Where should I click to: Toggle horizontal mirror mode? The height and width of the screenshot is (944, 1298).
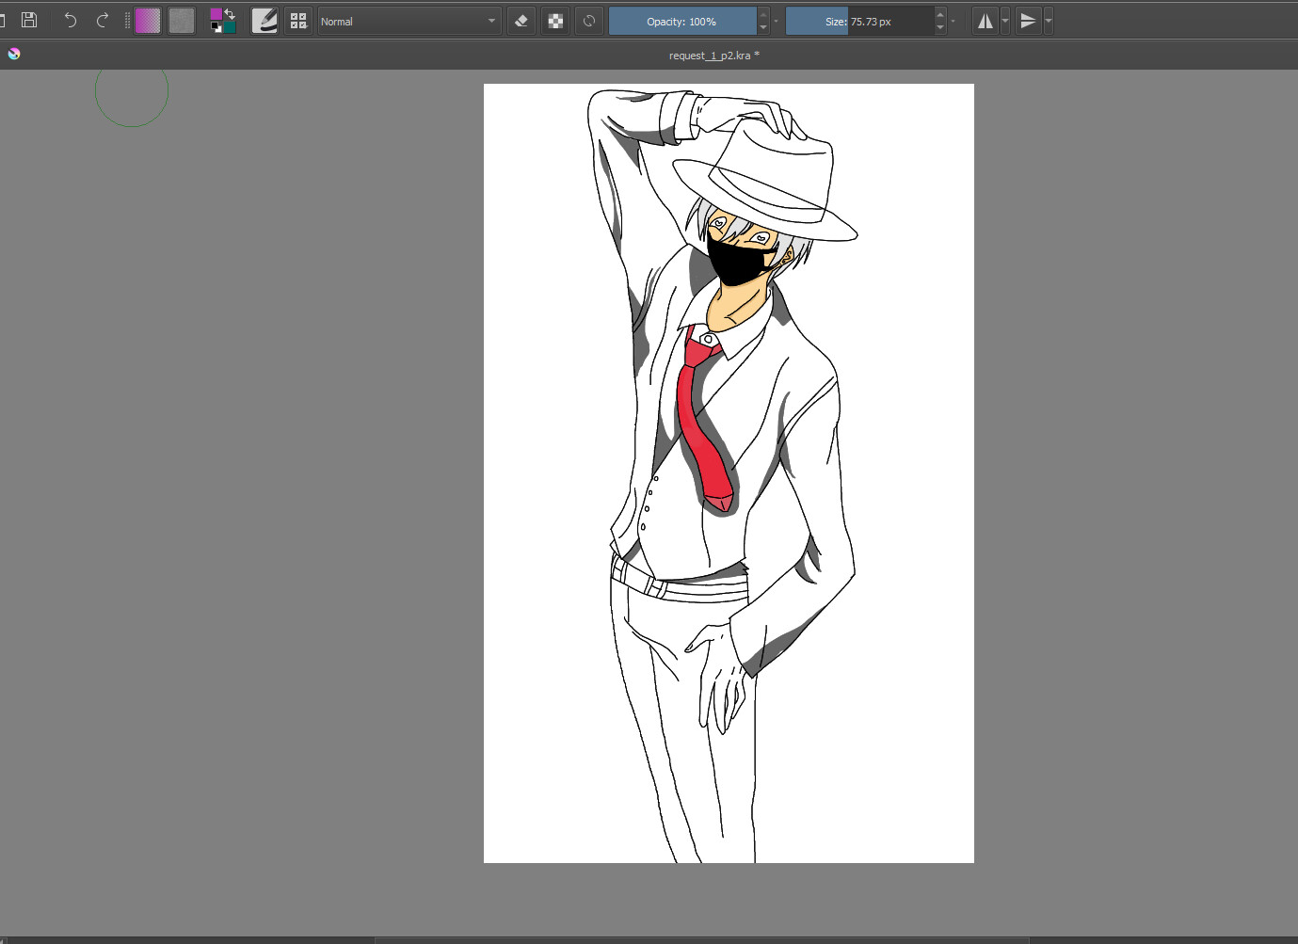click(984, 20)
